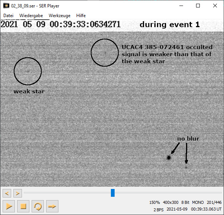The height and width of the screenshot is (215, 224).
Task: Toggle the repeat loop button
Action: 38,206
